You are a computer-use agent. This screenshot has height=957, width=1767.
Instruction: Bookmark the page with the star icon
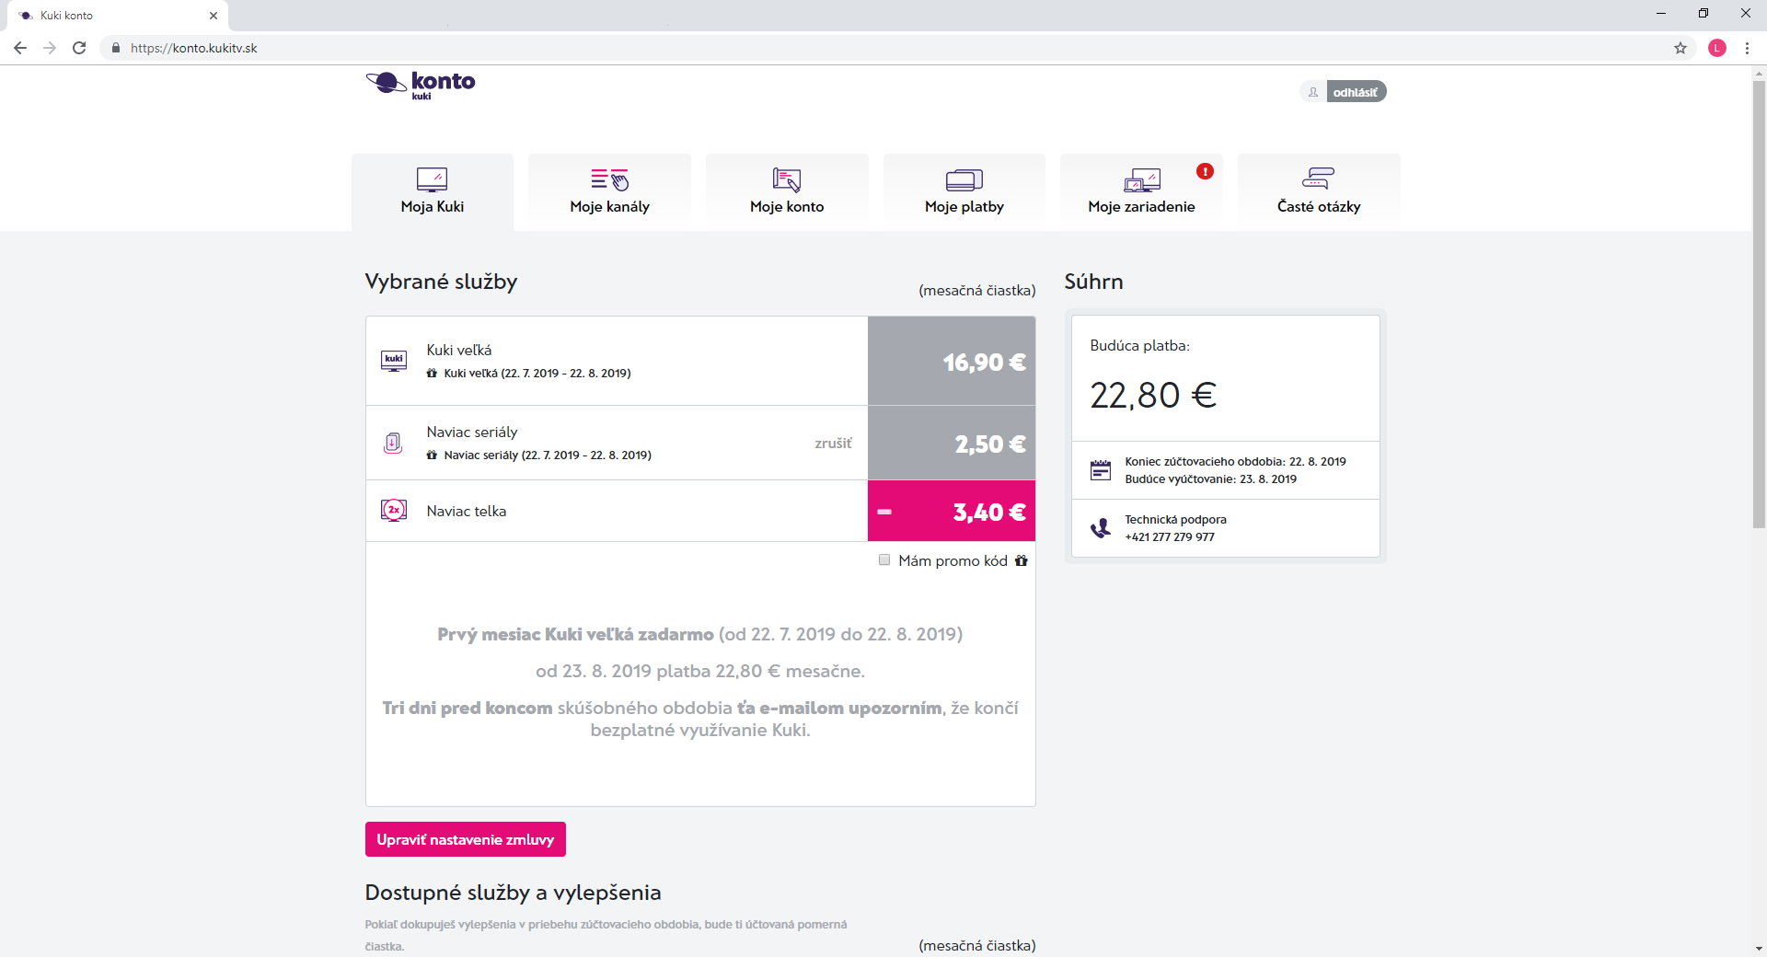[x=1680, y=48]
